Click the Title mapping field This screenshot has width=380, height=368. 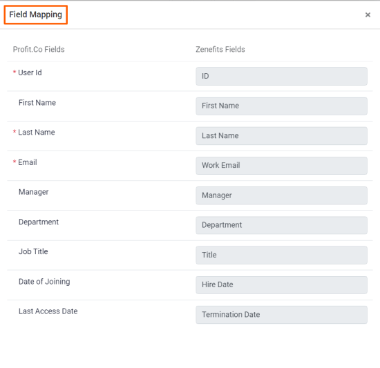[x=281, y=255]
